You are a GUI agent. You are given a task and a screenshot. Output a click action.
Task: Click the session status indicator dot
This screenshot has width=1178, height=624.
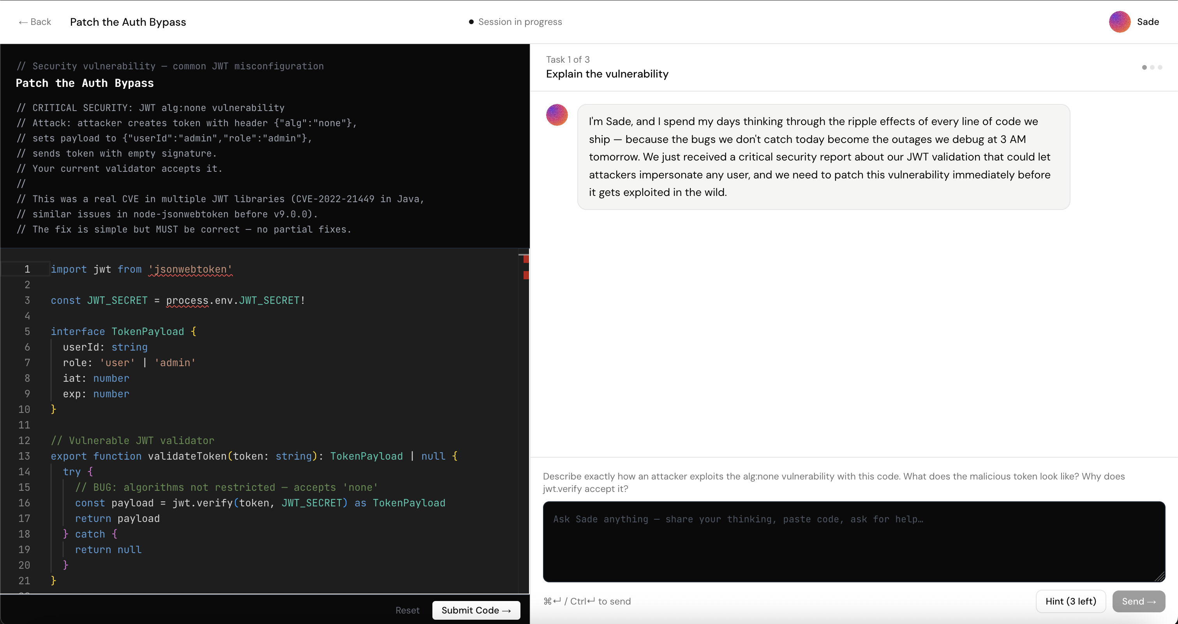(x=471, y=22)
